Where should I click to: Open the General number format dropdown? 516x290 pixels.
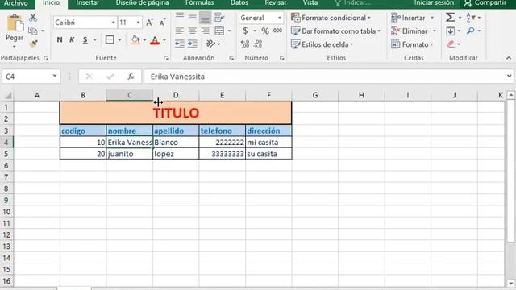280,18
